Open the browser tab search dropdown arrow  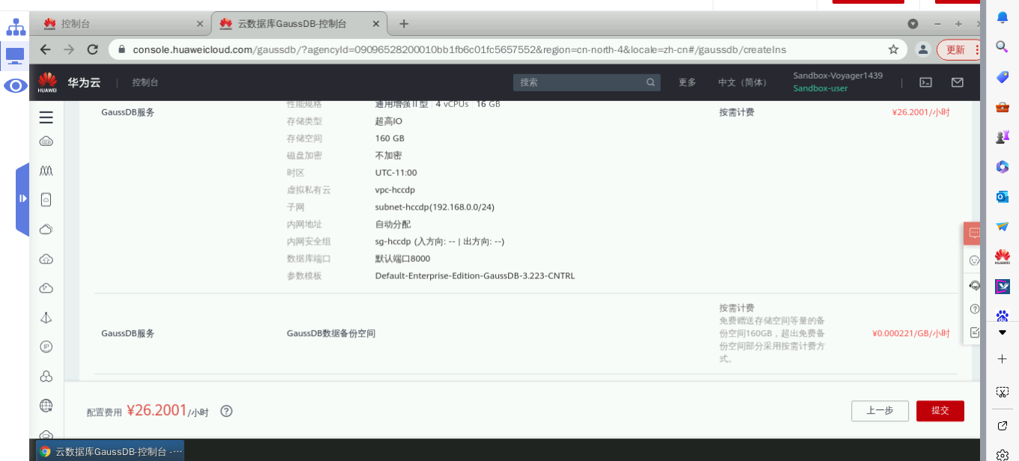tap(913, 24)
